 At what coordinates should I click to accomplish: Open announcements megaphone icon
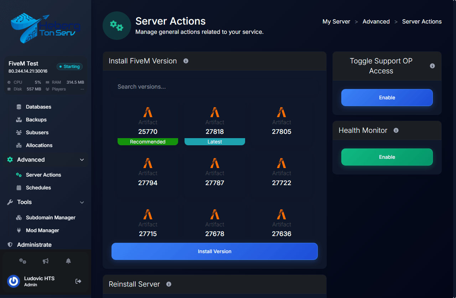pos(46,261)
